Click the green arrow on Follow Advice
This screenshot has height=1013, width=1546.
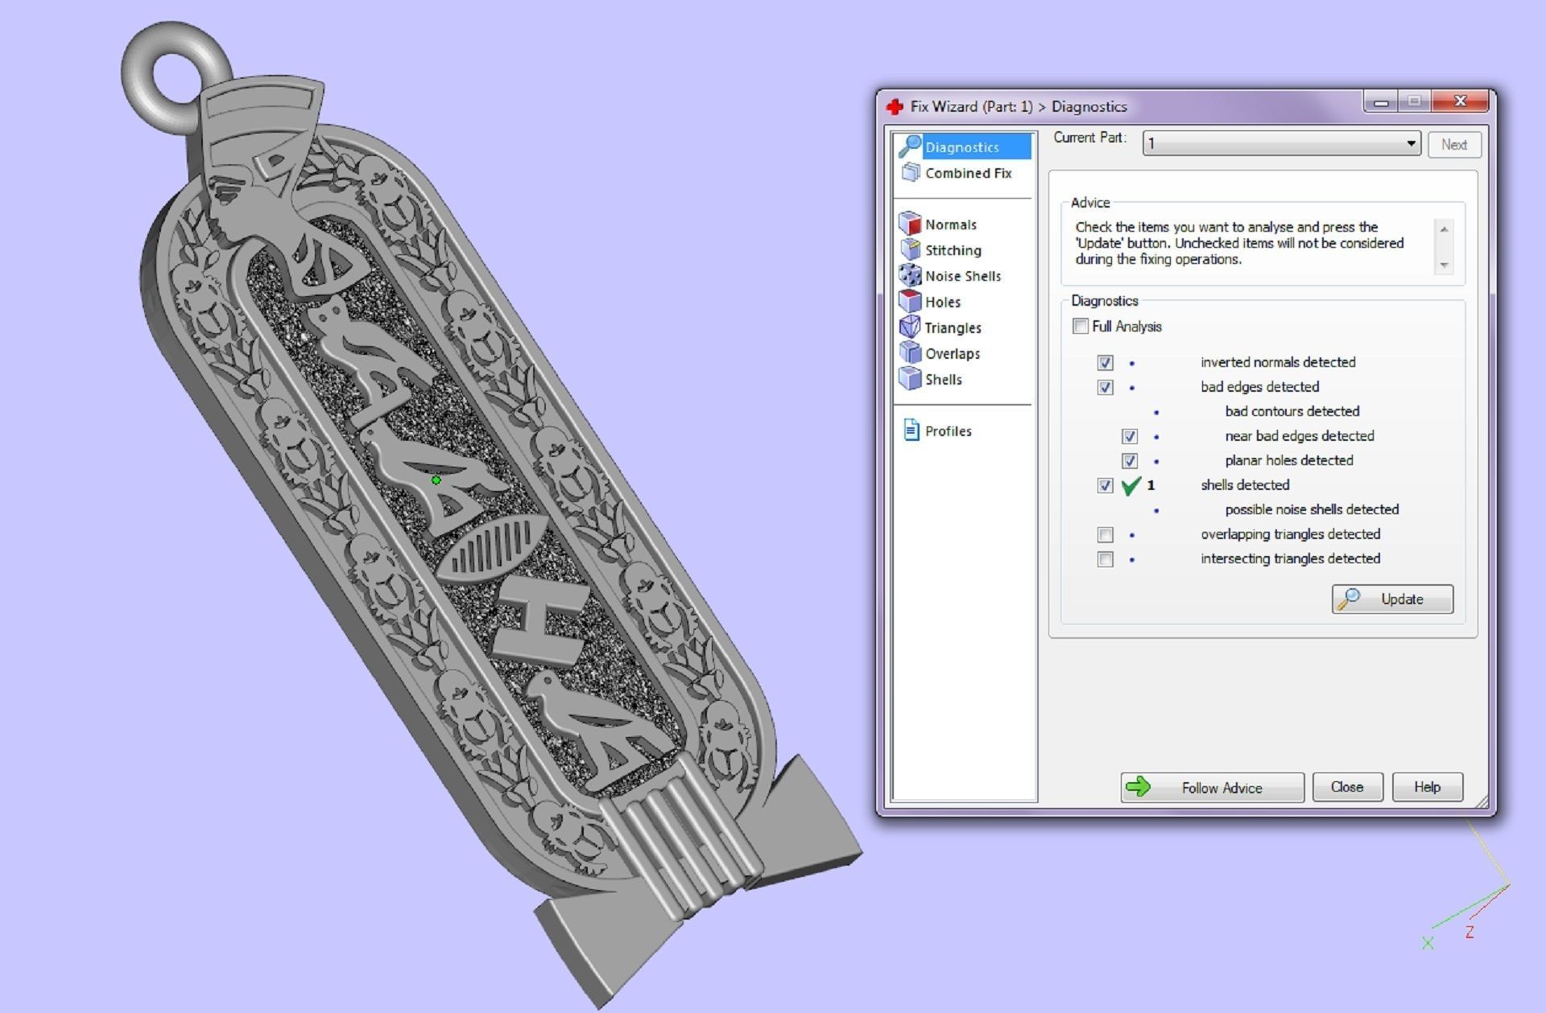click(x=1139, y=787)
